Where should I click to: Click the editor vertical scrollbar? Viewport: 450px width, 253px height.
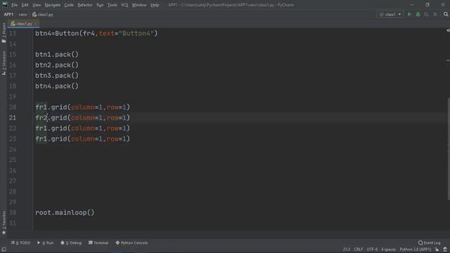[449, 149]
